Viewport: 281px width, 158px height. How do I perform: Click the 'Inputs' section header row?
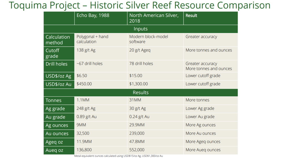(141, 29)
